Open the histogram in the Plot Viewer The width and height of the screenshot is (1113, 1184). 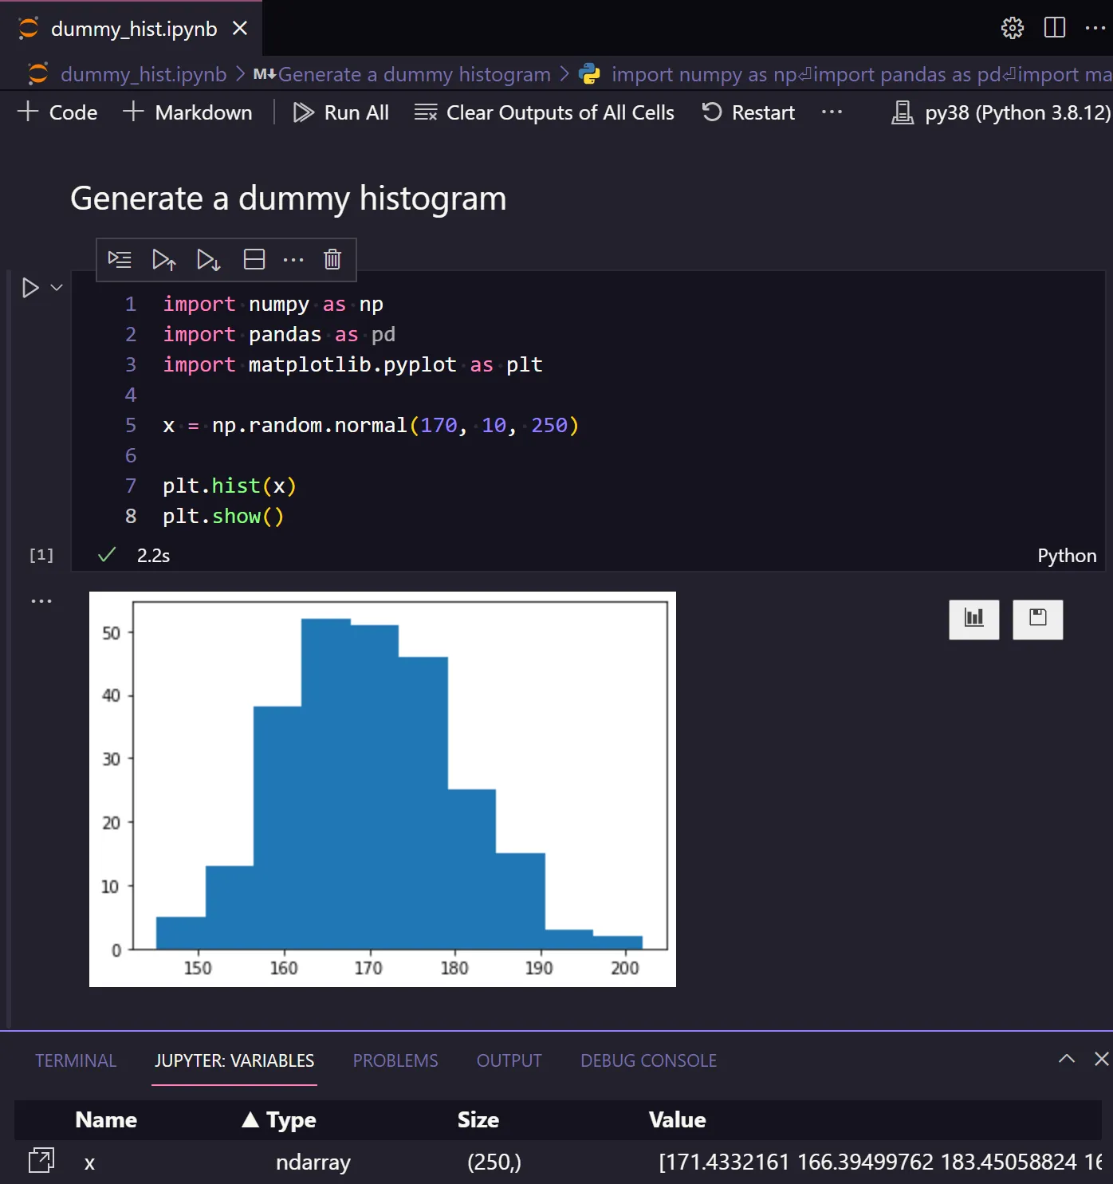click(973, 620)
